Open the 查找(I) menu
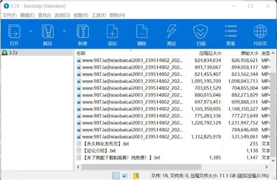Screen dimensions: 277x180 point(44,15)
